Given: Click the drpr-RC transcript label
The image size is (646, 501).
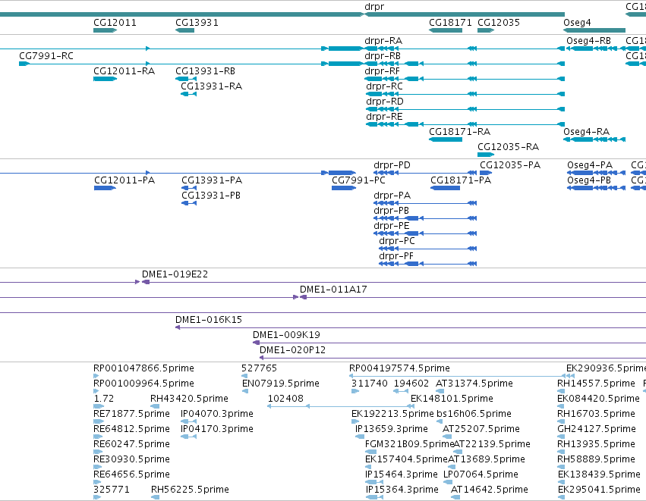Looking at the screenshot, I should pos(384,86).
